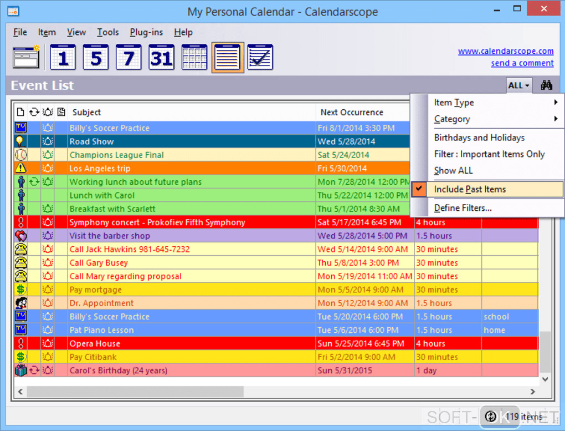Screen dimensions: 565x431
Task: Open the ALL filter dropdown
Action: (519, 85)
